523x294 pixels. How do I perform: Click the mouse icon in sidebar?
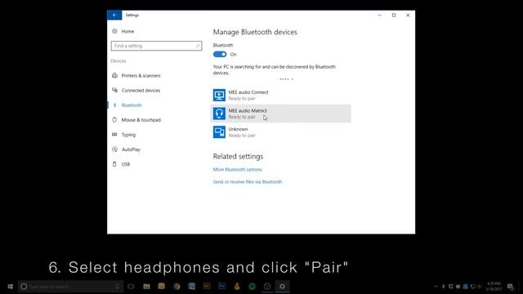(114, 120)
